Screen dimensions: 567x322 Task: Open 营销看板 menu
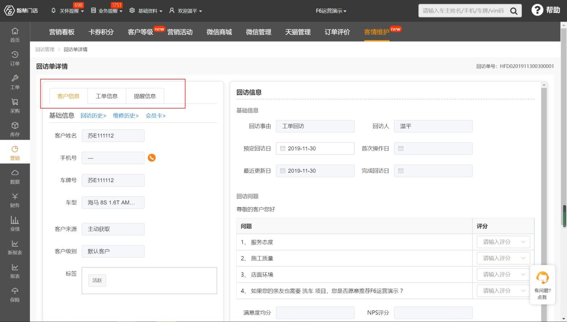[x=62, y=32]
